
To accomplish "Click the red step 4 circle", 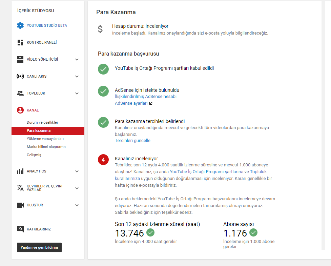I will [x=103, y=160].
